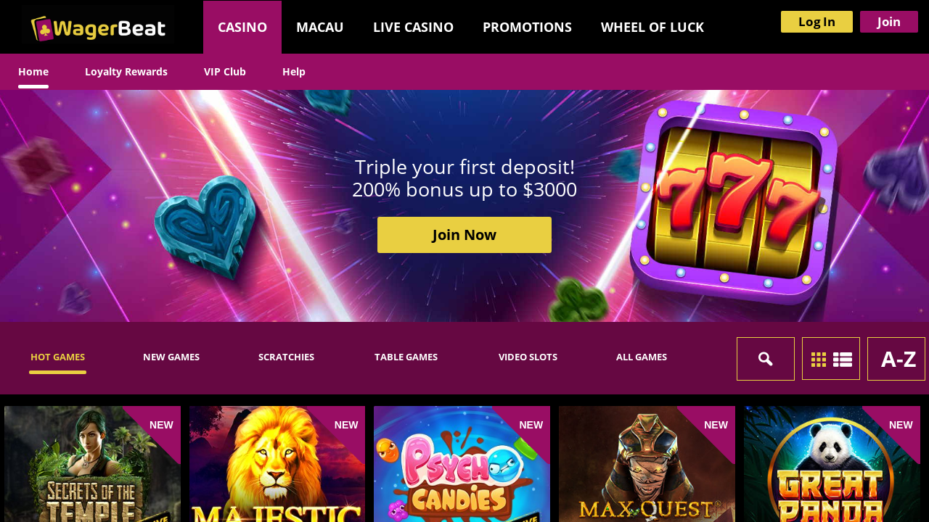Open the CASINO tab

click(x=242, y=27)
